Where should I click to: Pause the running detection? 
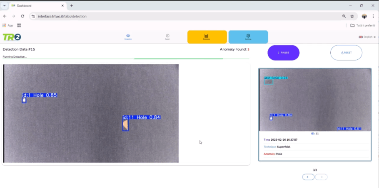pos(283,53)
